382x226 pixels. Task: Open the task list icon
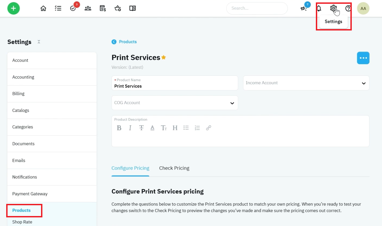coord(58,8)
